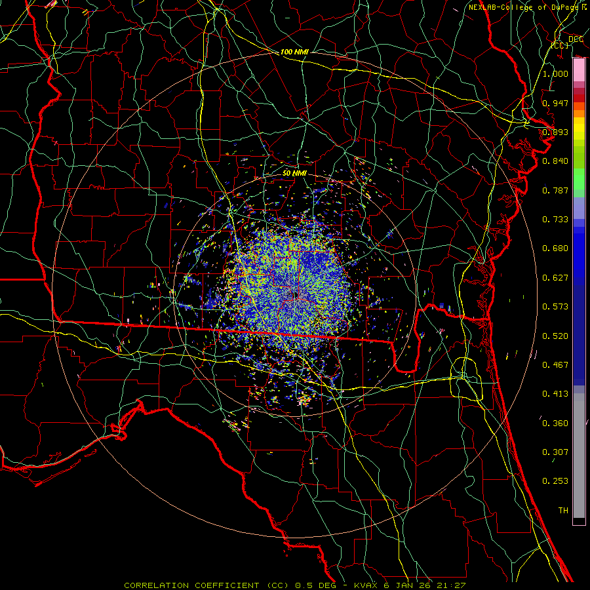
Task: Click the light pink top segment of color bar
Action: [579, 70]
